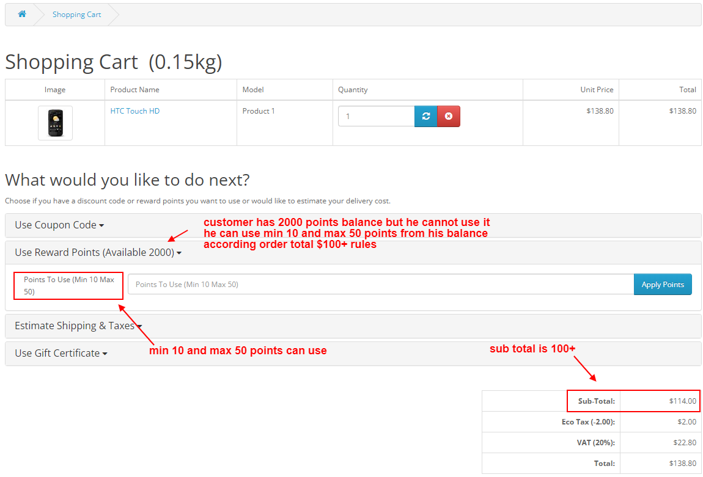Click the HTC Touch HD product thumbnail
The width and height of the screenshot is (703, 477).
(55, 123)
